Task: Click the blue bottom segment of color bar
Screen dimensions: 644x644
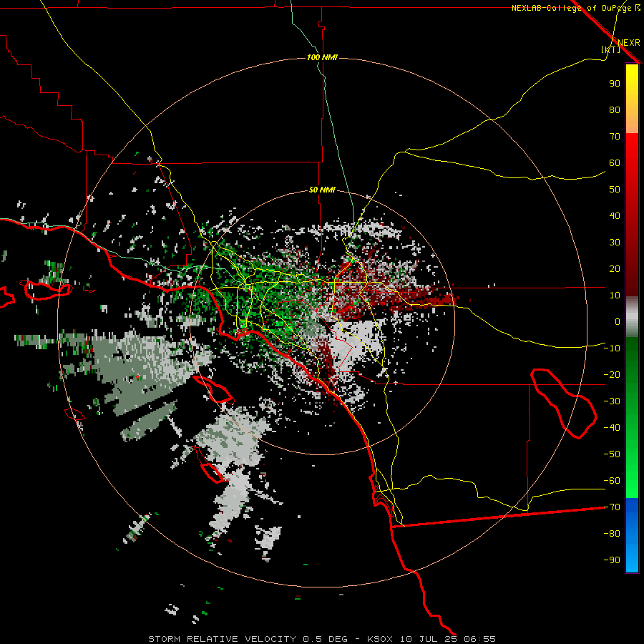Action: [x=632, y=535]
